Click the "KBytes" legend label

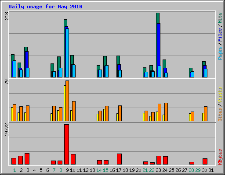point(220,157)
